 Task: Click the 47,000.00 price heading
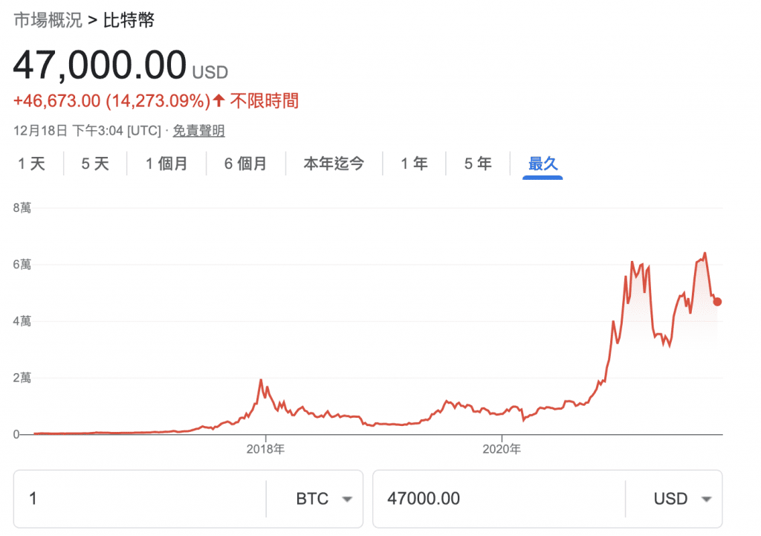(x=100, y=65)
